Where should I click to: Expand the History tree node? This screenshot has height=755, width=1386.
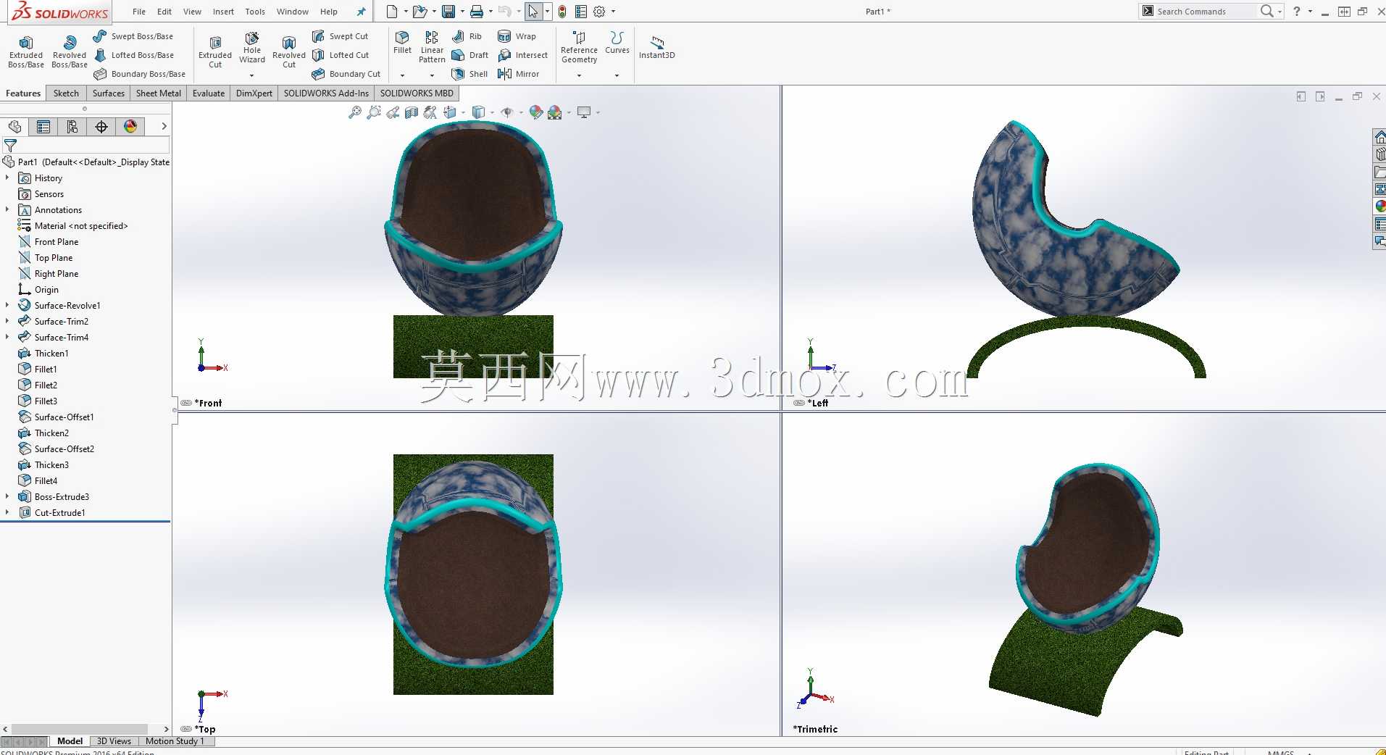pyautogui.click(x=7, y=178)
